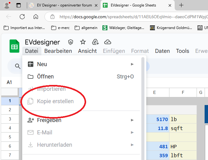Expand the Neu submenu arrow

[x=132, y=64]
